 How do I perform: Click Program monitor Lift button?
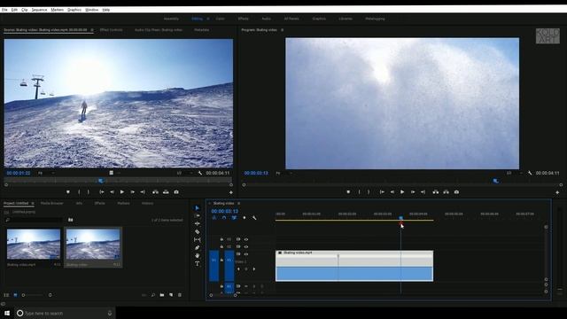pos(435,192)
